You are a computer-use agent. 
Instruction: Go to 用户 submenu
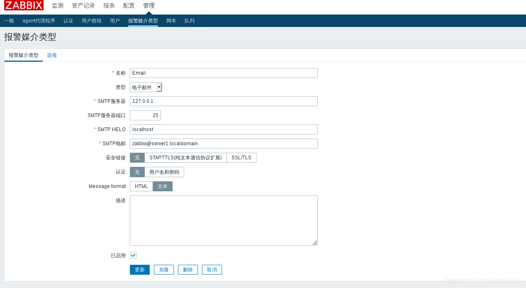click(x=115, y=21)
